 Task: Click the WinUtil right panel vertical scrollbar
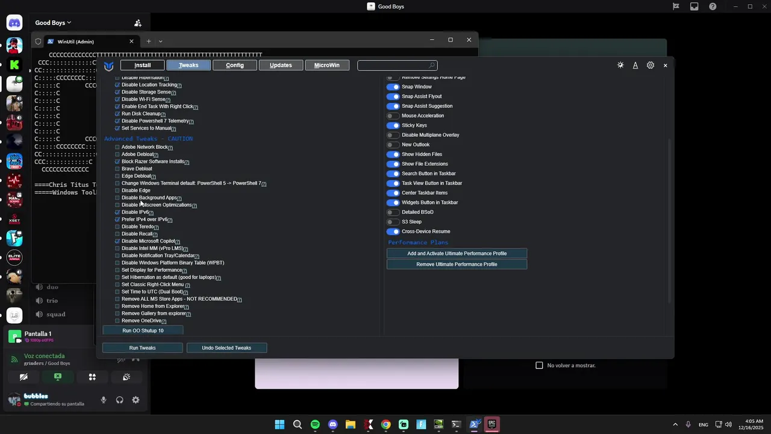click(670, 220)
